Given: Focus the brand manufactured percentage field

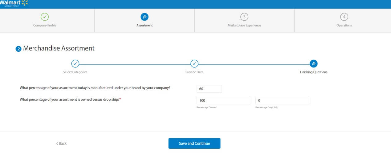Looking at the screenshot, I should [x=209, y=89].
